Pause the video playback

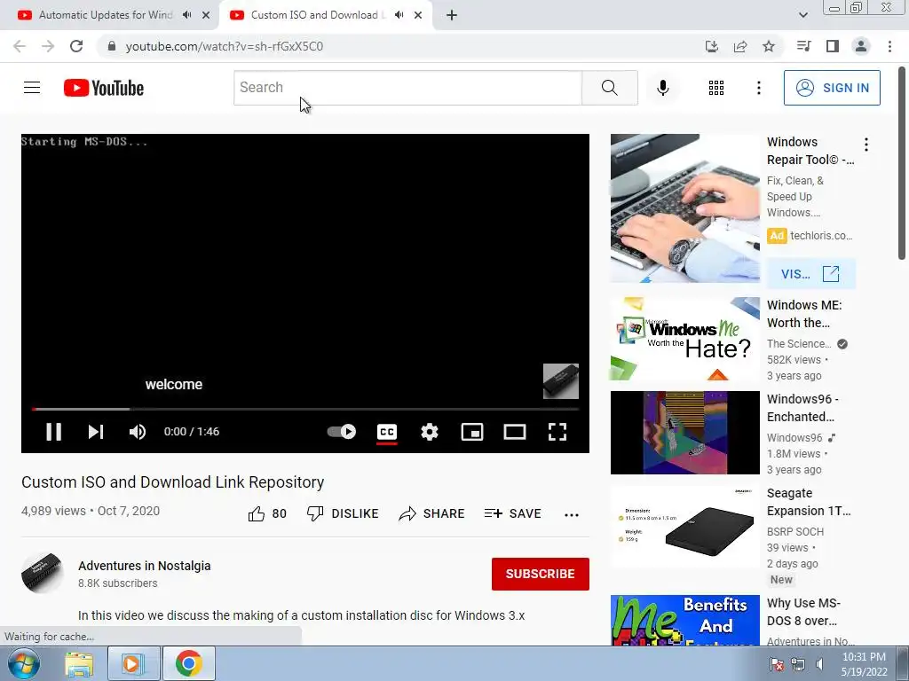pos(54,432)
